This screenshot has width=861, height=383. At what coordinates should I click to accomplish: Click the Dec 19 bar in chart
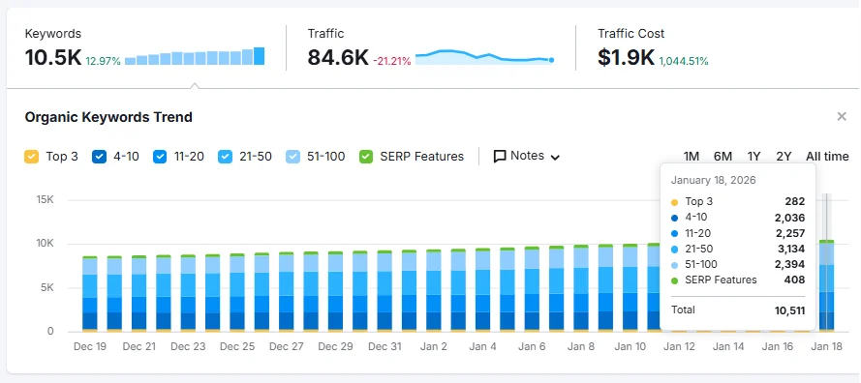89,294
